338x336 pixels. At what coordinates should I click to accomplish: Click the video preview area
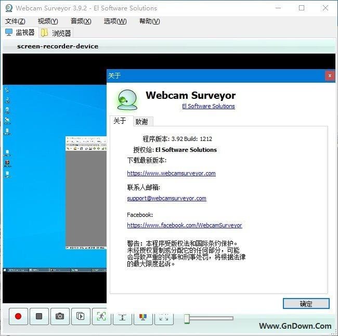click(55, 178)
